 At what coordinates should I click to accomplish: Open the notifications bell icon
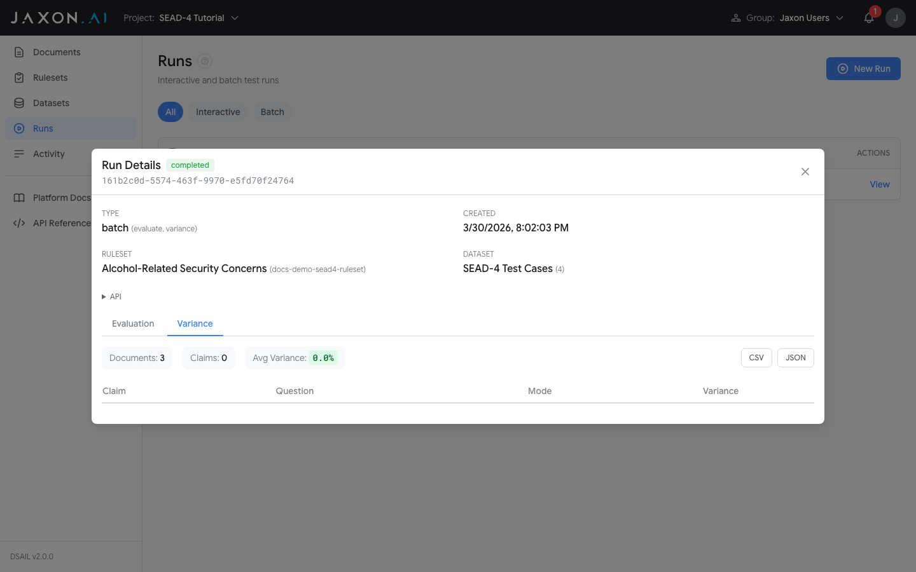tap(868, 18)
